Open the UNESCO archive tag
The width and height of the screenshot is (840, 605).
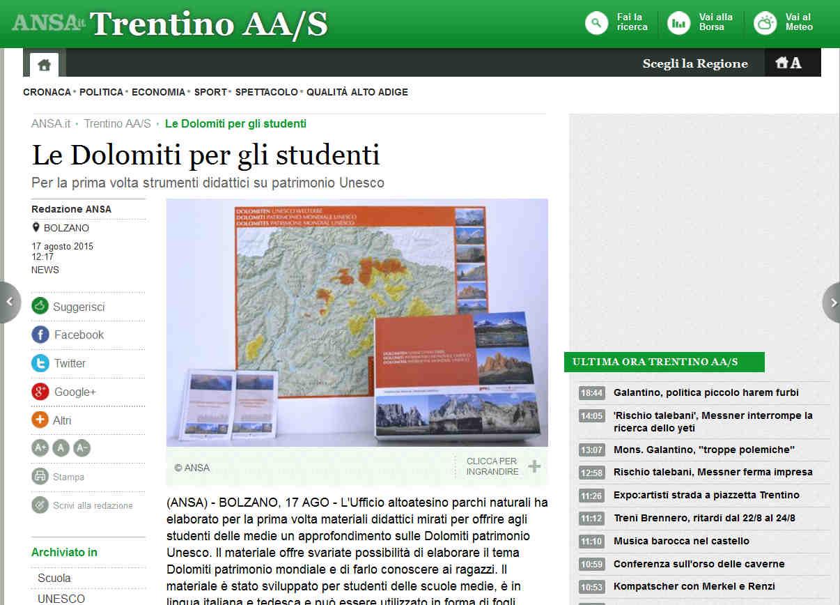[61, 599]
